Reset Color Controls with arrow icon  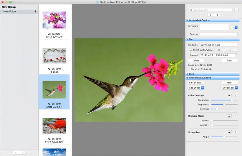[x=229, y=96]
